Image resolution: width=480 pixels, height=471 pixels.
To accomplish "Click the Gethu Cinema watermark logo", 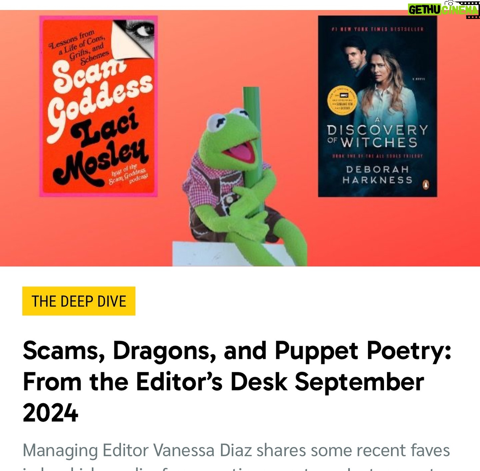I will pyautogui.click(x=443, y=9).
